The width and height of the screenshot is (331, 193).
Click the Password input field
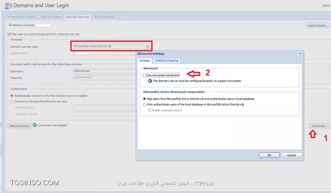[x=104, y=78]
